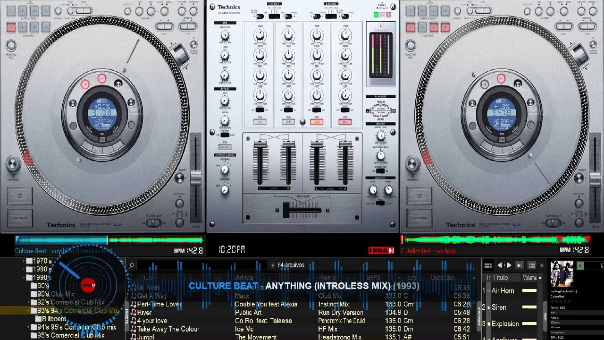Toggle the green power button on mixer
The width and height of the screenshot is (604, 340).
pyautogui.click(x=376, y=15)
